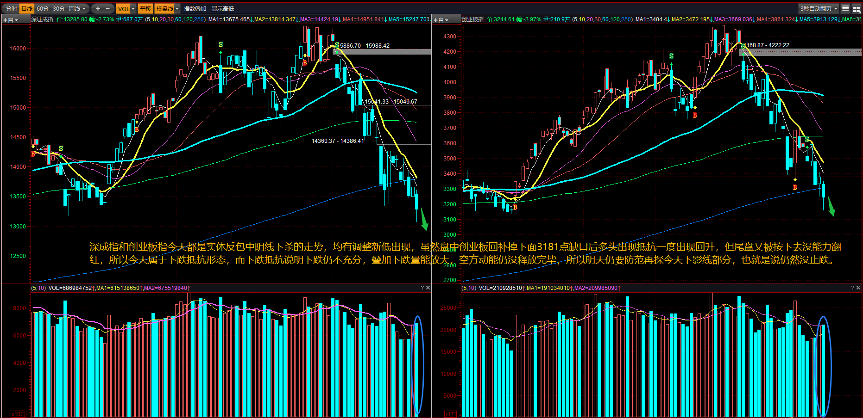Screen dimensions: 863x418
Task: Click 14360.37 - 14386.41 gap label
Action: tap(338, 141)
